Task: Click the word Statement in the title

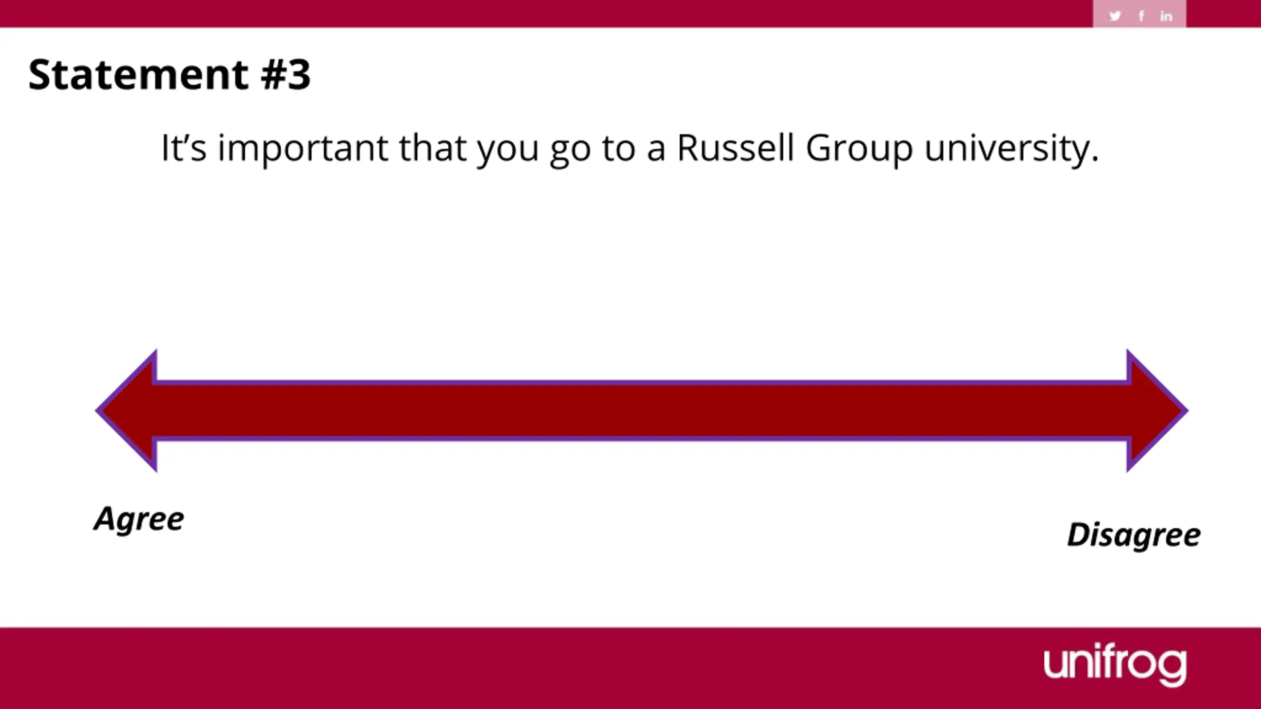Action: (x=138, y=75)
